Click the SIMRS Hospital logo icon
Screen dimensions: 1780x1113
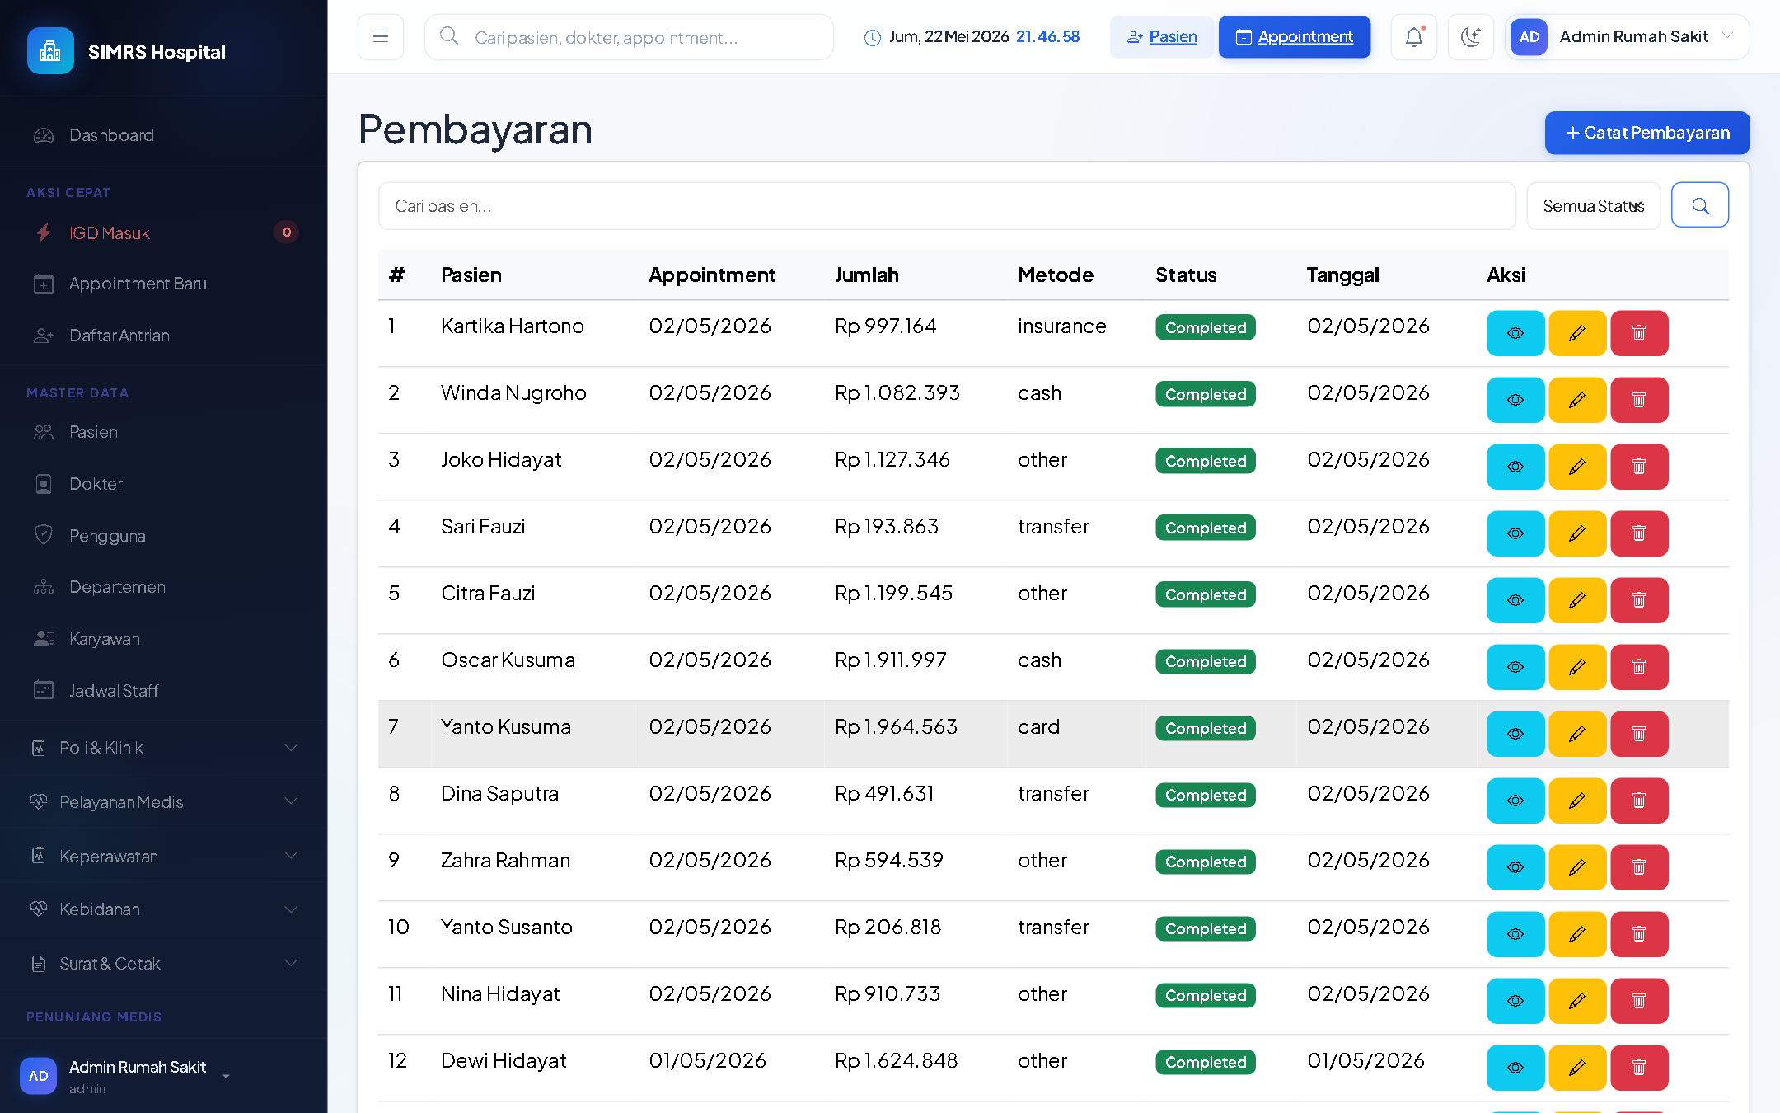coord(50,51)
